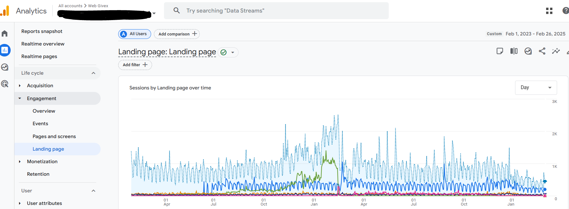Open the report status dropdown arrow
Image resolution: width=569 pixels, height=209 pixels.
233,52
